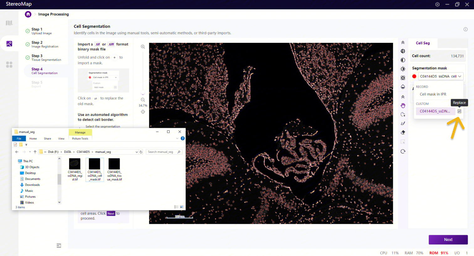474x256 pixels.
Task: Open the Segmentation mask dropdown
Action: pyautogui.click(x=440, y=76)
